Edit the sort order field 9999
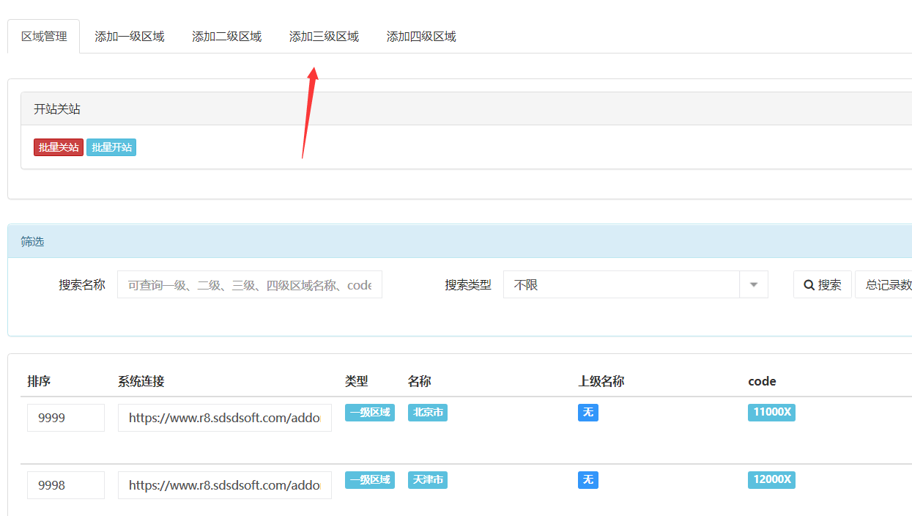912x516 pixels. (66, 418)
